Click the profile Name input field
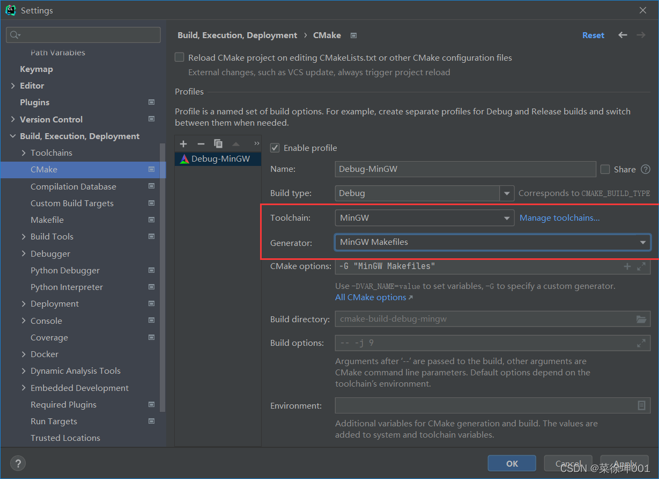The width and height of the screenshot is (659, 479). pyautogui.click(x=465, y=169)
